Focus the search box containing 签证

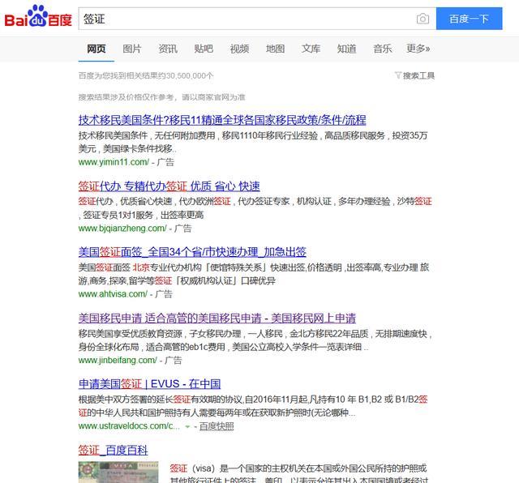click(257, 19)
